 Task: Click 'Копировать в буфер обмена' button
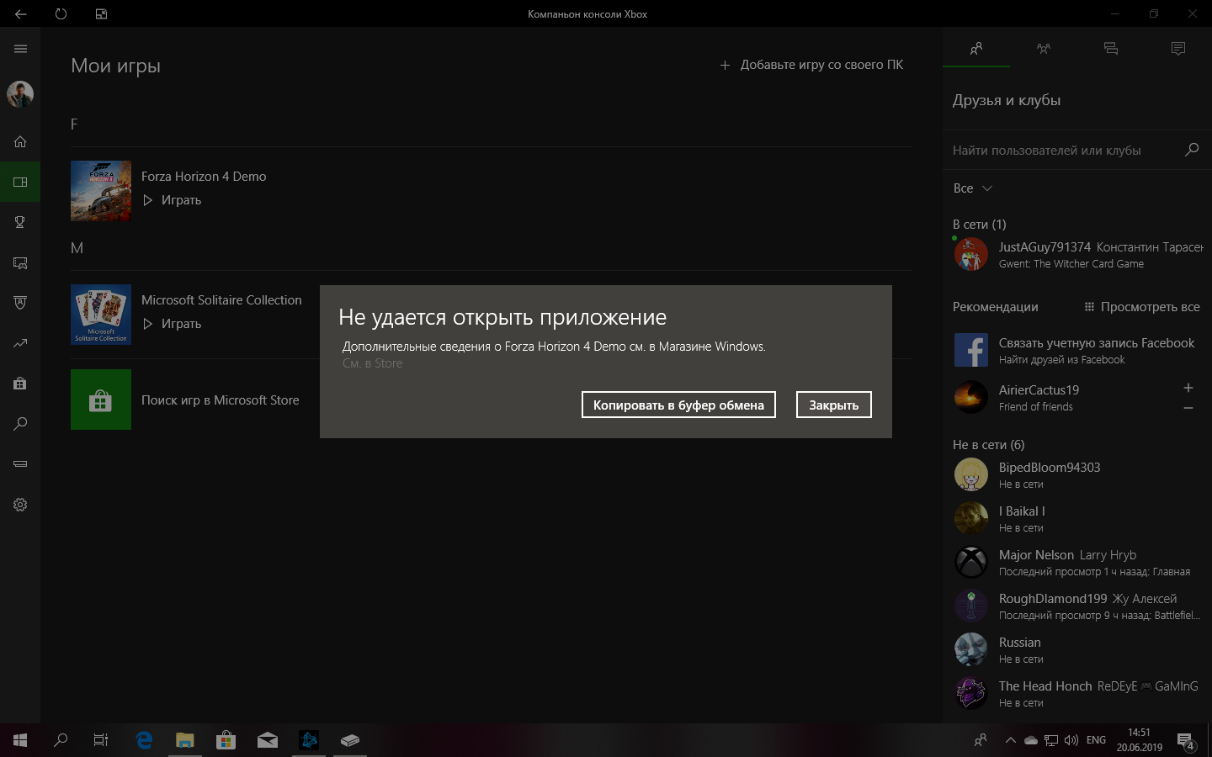click(x=678, y=405)
